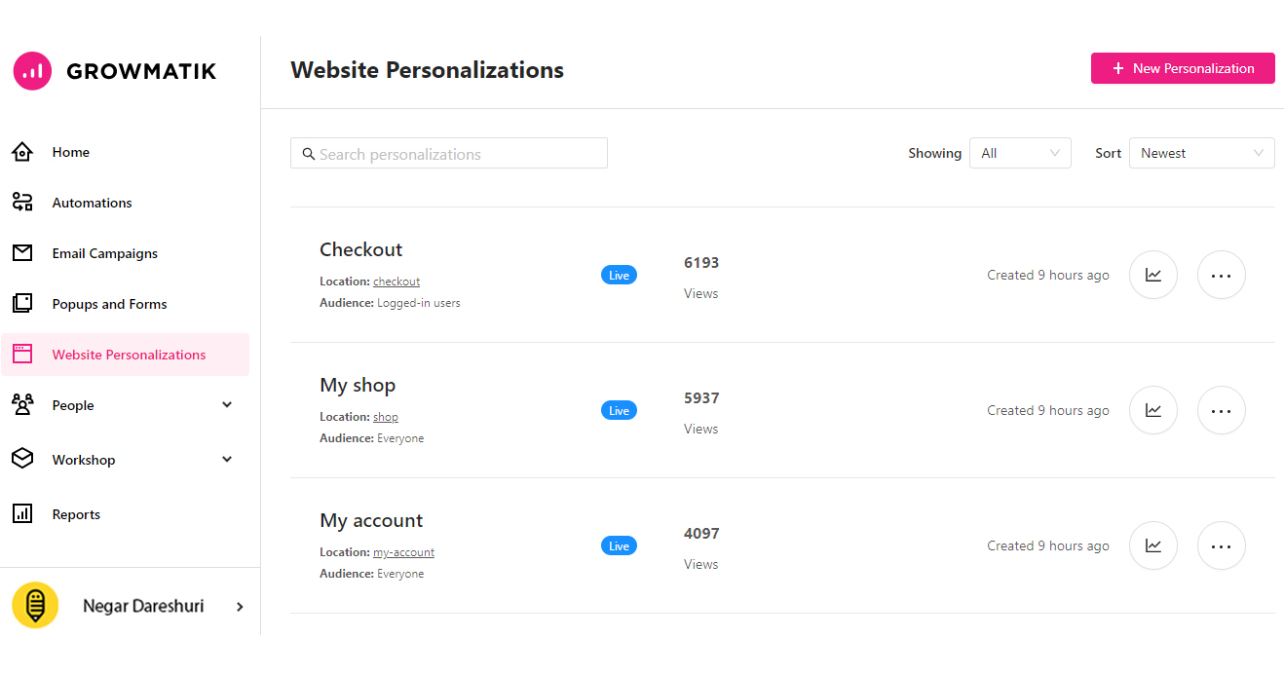Open Automations from sidebar

point(92,203)
